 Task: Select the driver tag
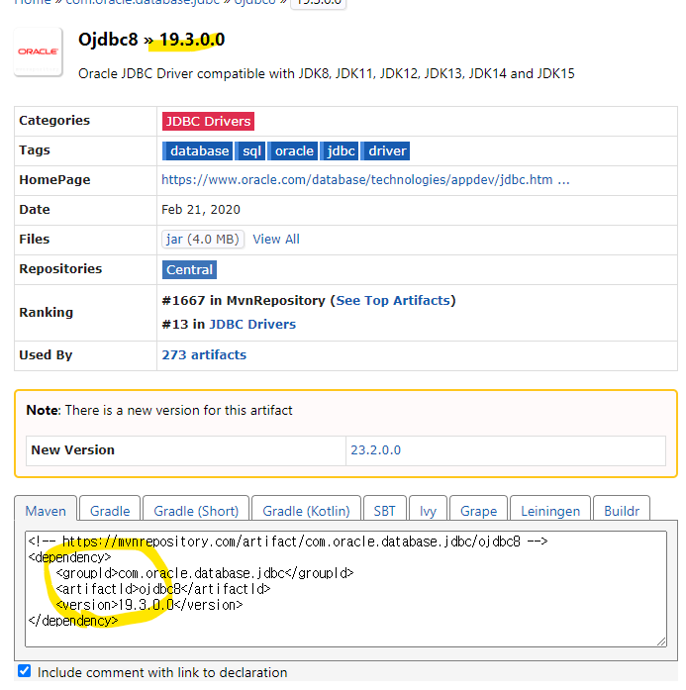385,150
